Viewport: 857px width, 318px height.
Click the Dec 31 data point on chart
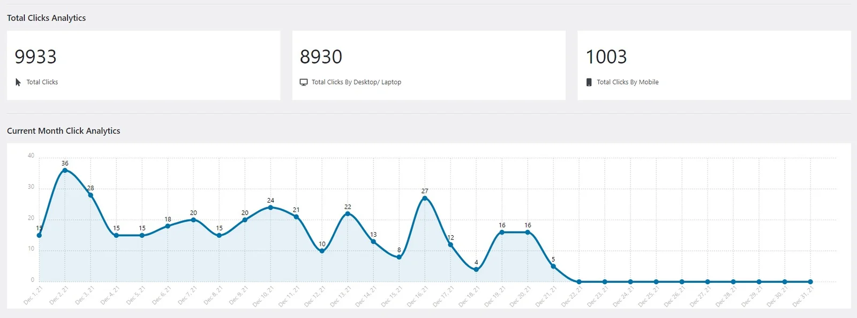810,282
